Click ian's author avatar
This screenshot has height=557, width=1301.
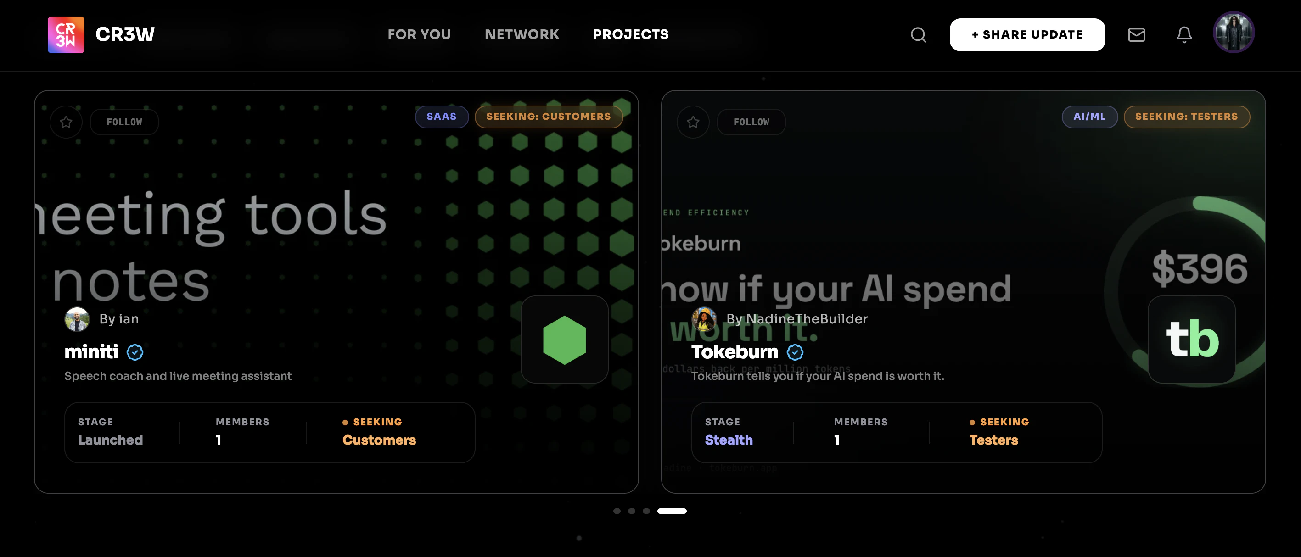point(77,319)
